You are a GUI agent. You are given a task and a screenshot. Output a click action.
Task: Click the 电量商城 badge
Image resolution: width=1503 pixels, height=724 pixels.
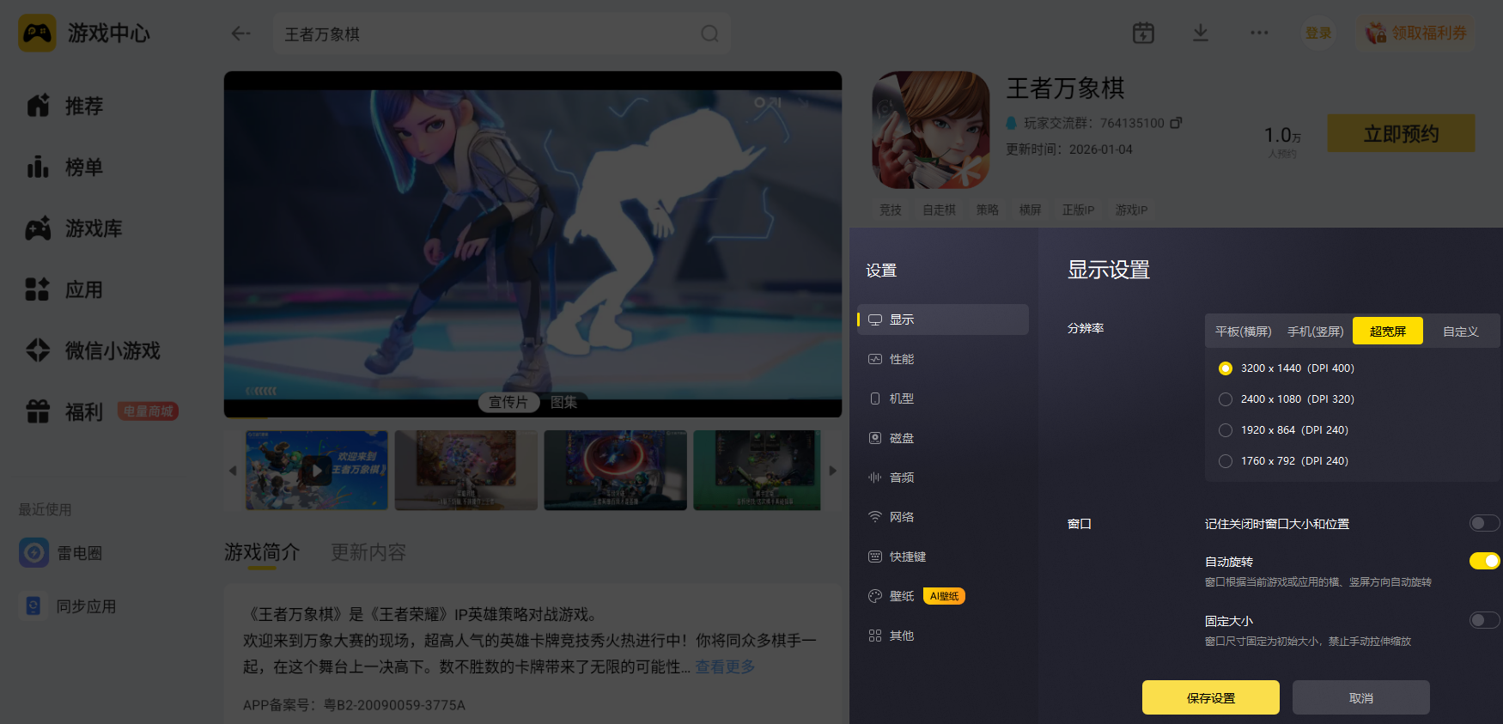pyautogui.click(x=148, y=411)
